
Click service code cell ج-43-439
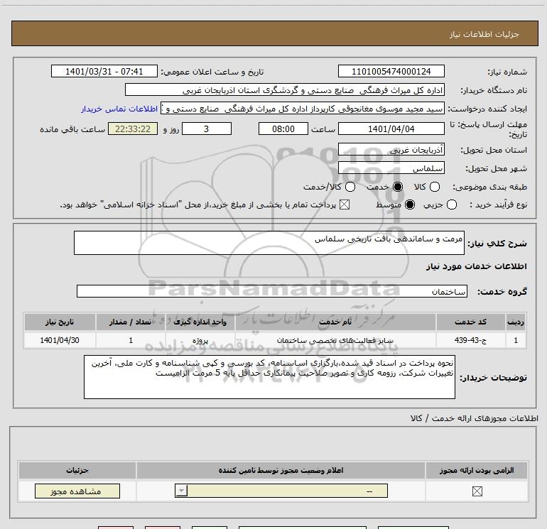pyautogui.click(x=470, y=340)
